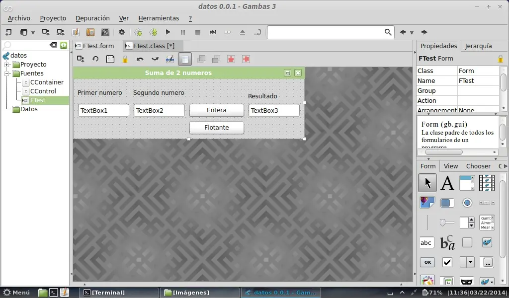Click the skip-forward step button

(213, 32)
